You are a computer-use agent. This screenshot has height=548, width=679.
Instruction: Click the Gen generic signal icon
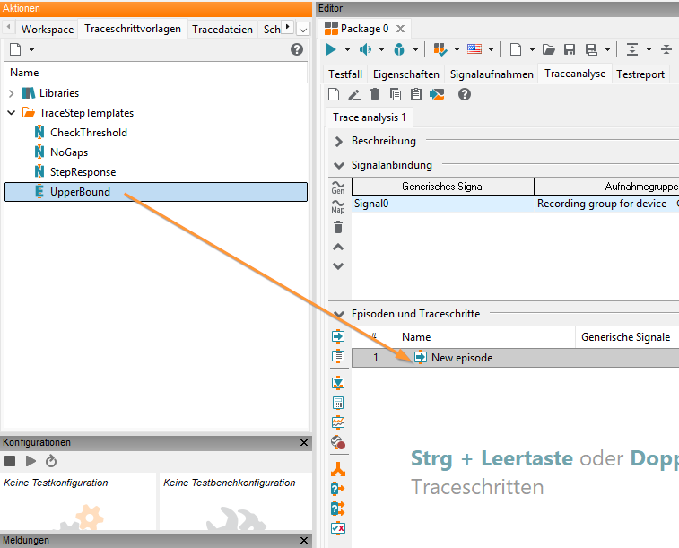(x=338, y=187)
